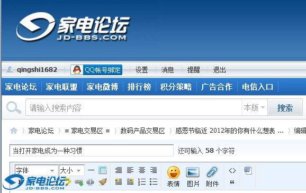This screenshot has width=306, height=193.
Task: Align text right in editor
Action: (154, 170)
